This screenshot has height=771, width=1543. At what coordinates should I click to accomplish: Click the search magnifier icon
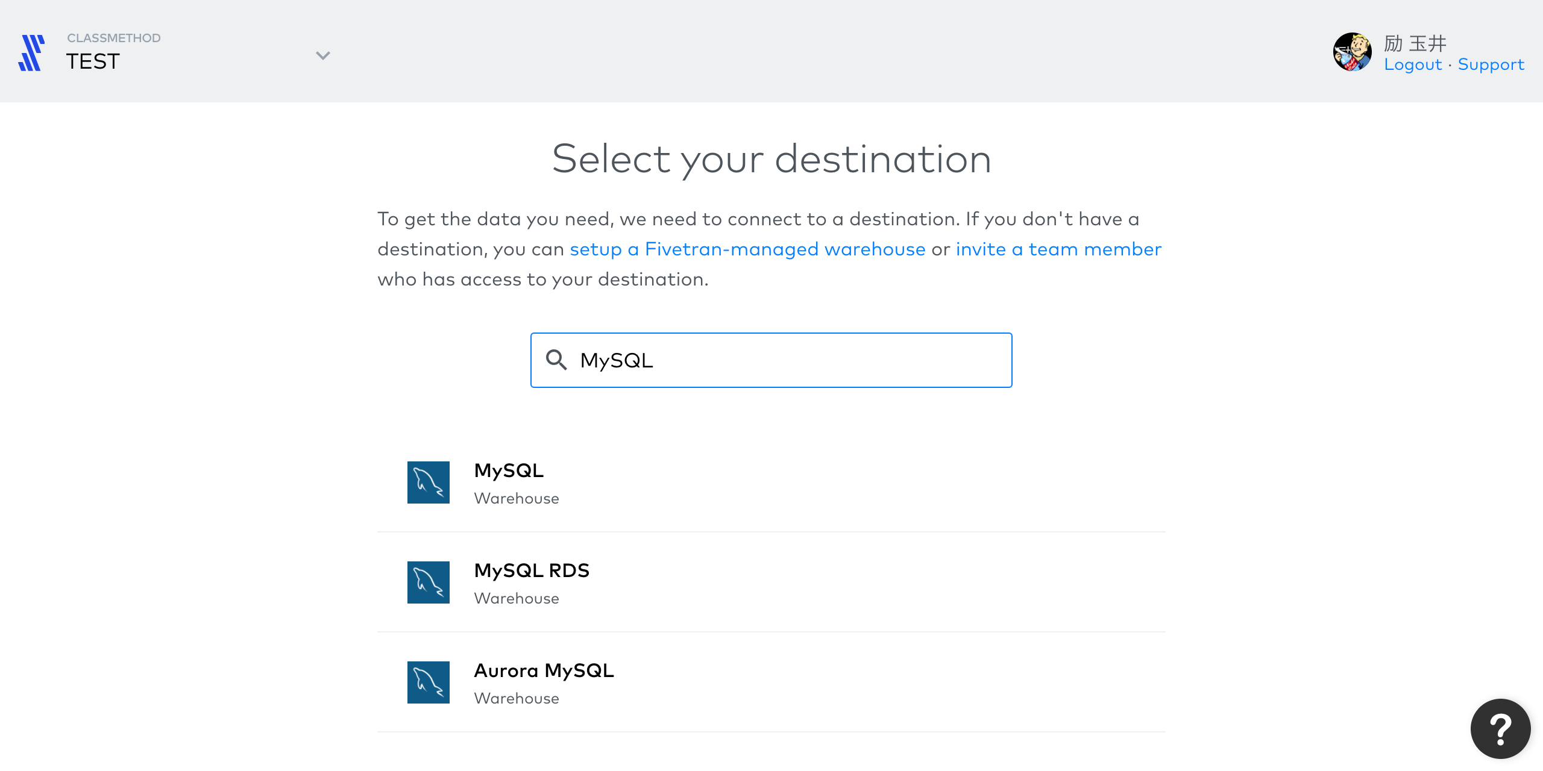[556, 360]
